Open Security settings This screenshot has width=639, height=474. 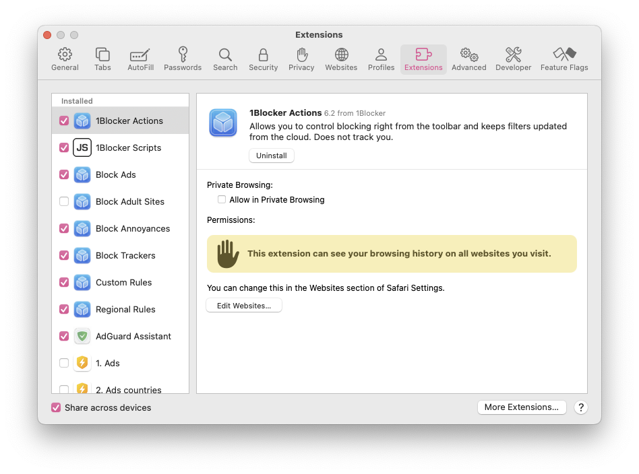tap(263, 59)
